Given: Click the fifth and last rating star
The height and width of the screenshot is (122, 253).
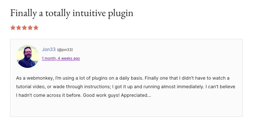Looking at the screenshot, I should 36,28.
